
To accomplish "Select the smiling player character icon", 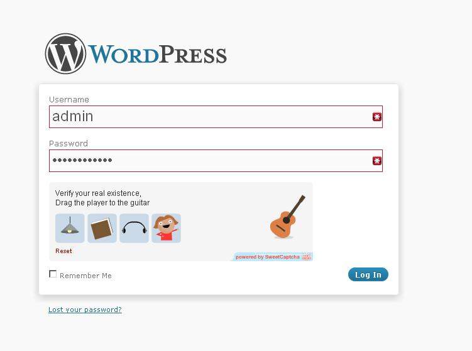I will click(x=166, y=229).
